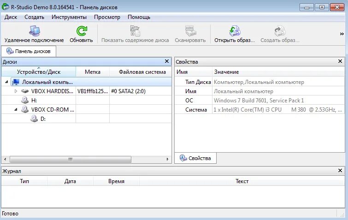Select the VBOX HARDDIS... row
Viewport: 348px width, 220px height.
pos(87,91)
